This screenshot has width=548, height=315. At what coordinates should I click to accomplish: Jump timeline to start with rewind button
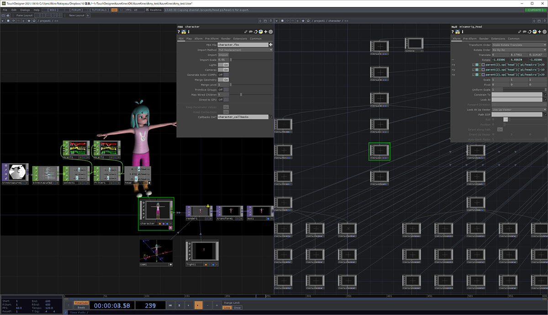(x=170, y=305)
